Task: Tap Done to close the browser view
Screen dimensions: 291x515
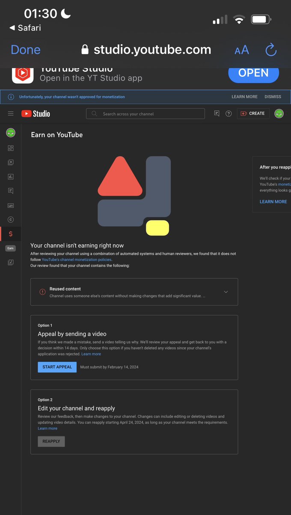Action: click(26, 50)
